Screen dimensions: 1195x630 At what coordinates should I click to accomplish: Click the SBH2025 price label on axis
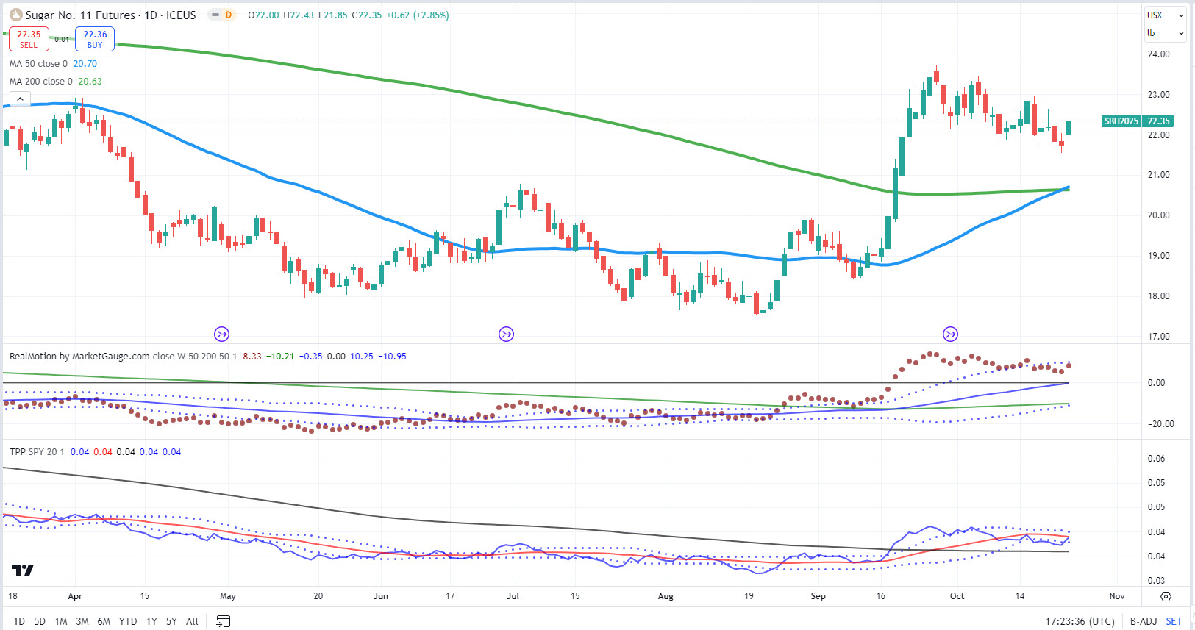1121,121
